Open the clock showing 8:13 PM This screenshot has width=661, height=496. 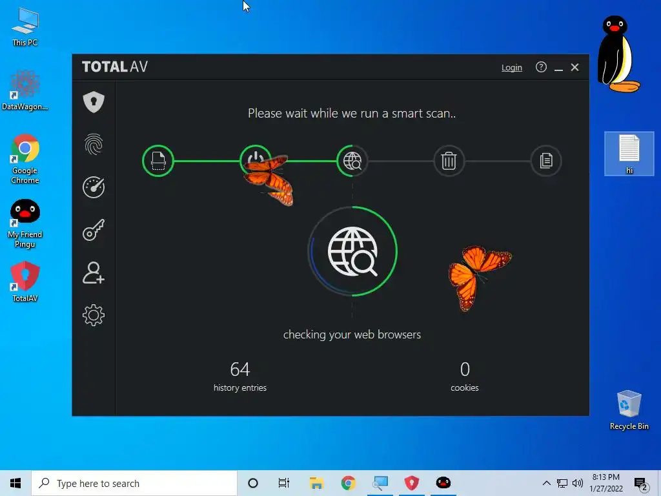[605, 483]
